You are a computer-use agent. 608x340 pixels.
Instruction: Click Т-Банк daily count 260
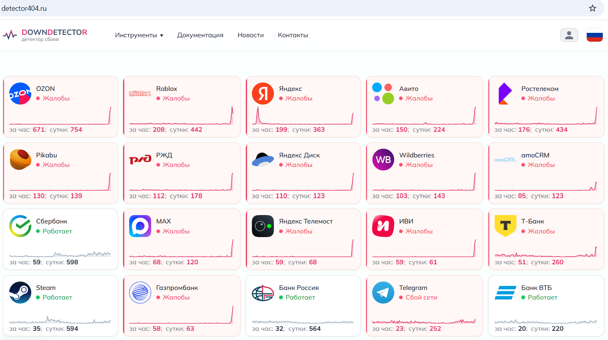coord(557,262)
